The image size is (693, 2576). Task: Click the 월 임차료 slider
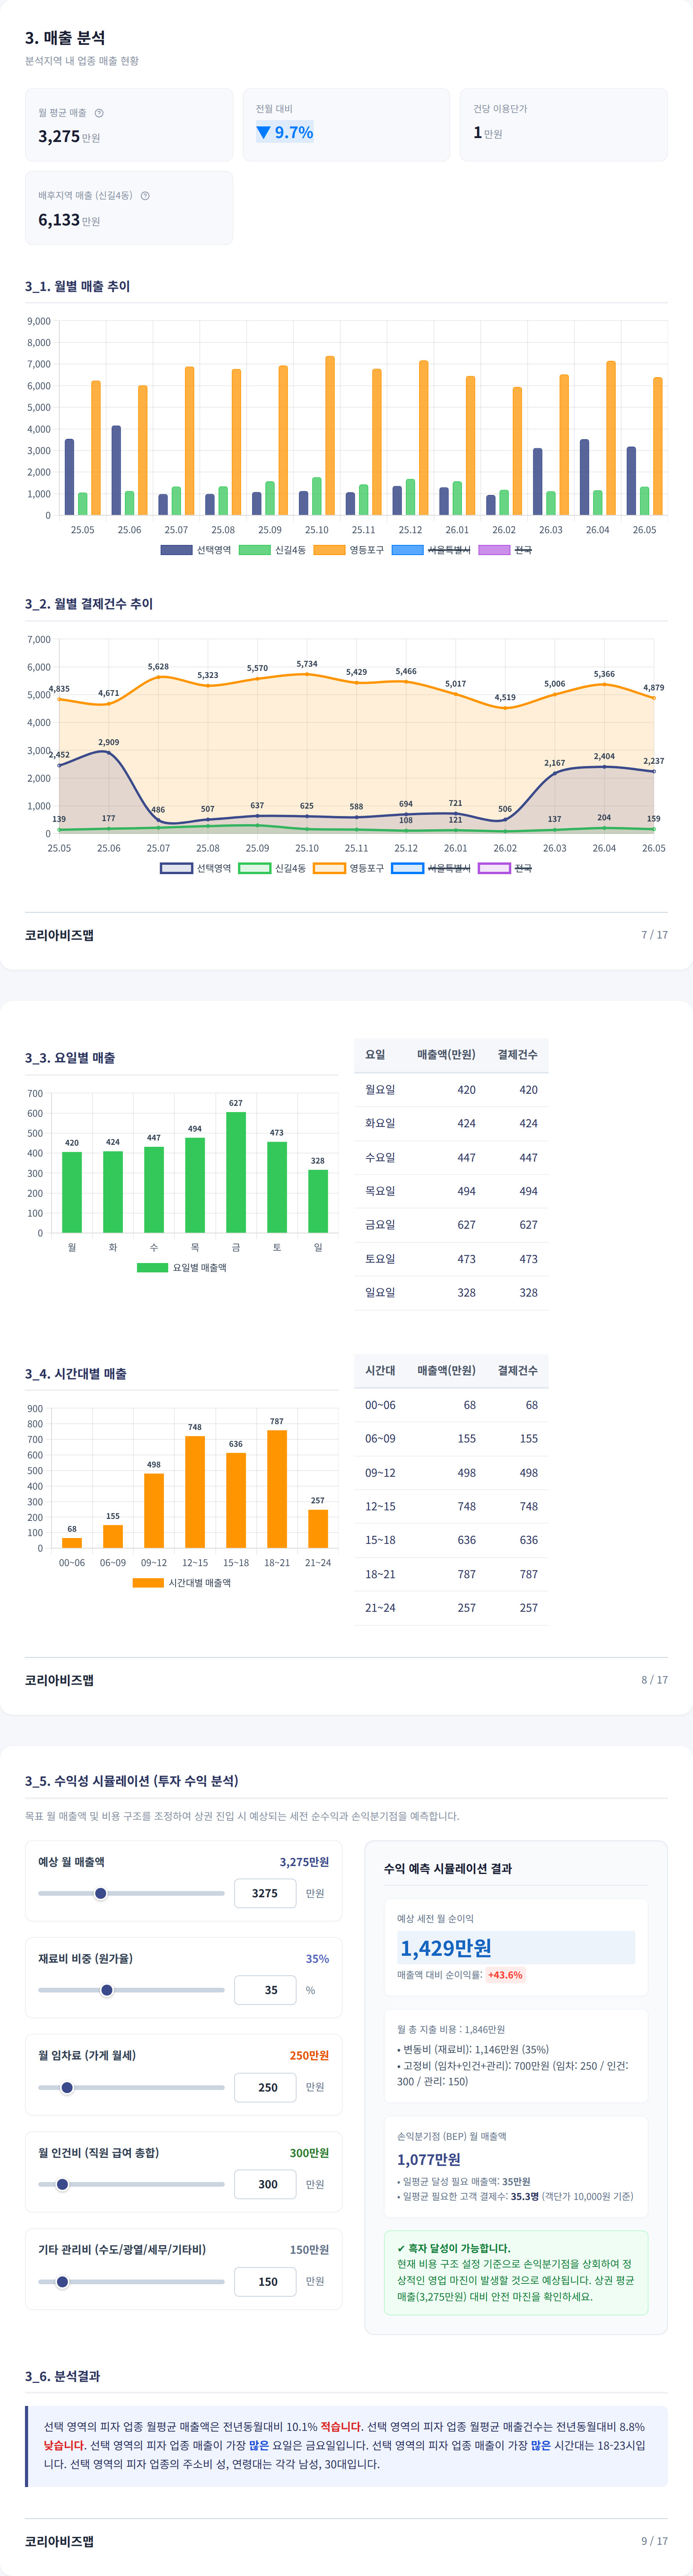(131, 2087)
